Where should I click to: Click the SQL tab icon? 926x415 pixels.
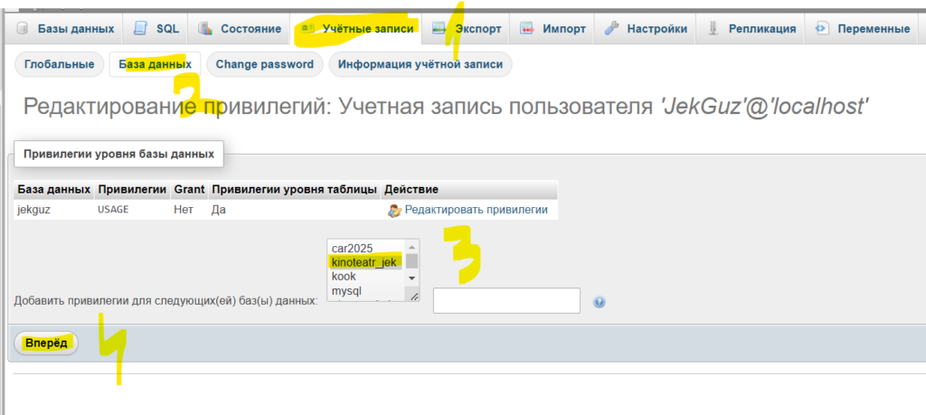pos(140,28)
